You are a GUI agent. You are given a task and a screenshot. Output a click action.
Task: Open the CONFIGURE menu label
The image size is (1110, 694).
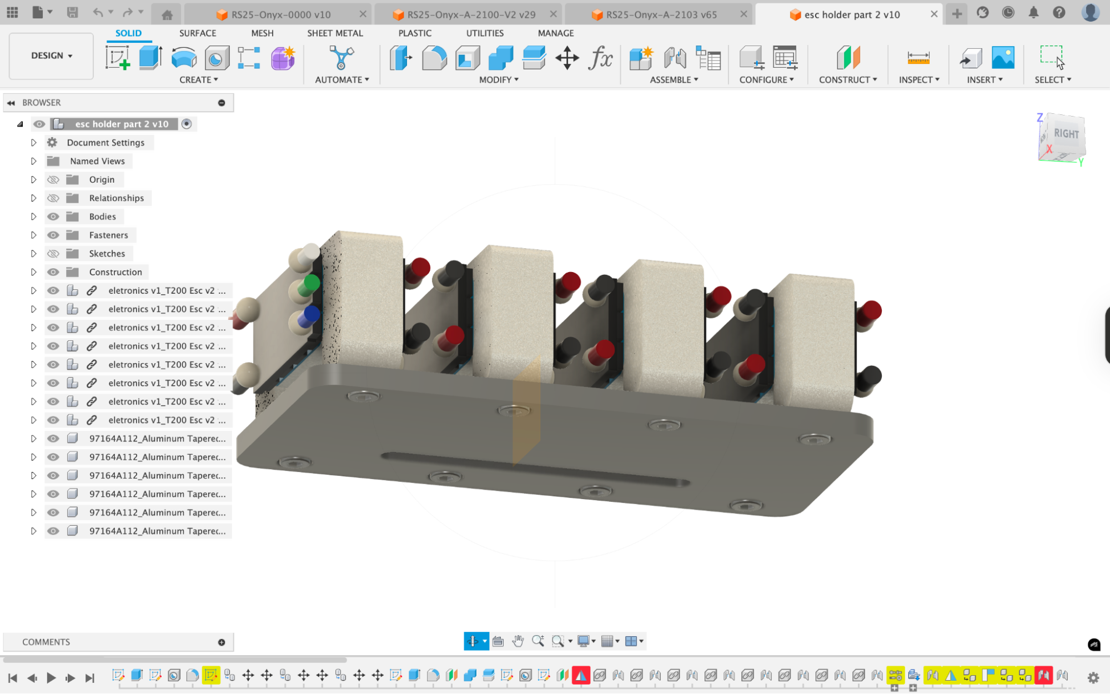click(766, 80)
